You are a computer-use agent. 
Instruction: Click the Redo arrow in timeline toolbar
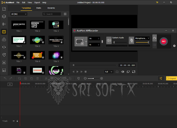(11, 78)
